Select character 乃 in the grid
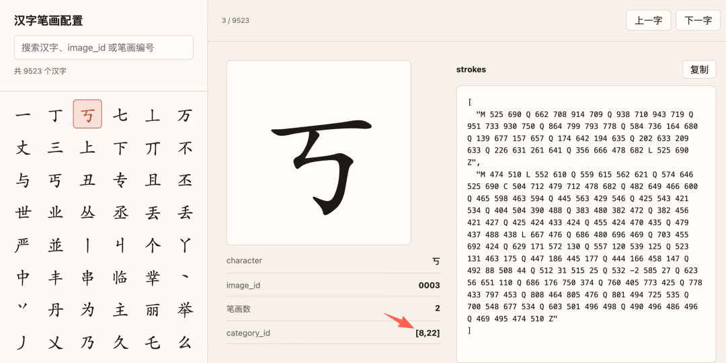Viewport: 726px width, 363px height. point(87,343)
